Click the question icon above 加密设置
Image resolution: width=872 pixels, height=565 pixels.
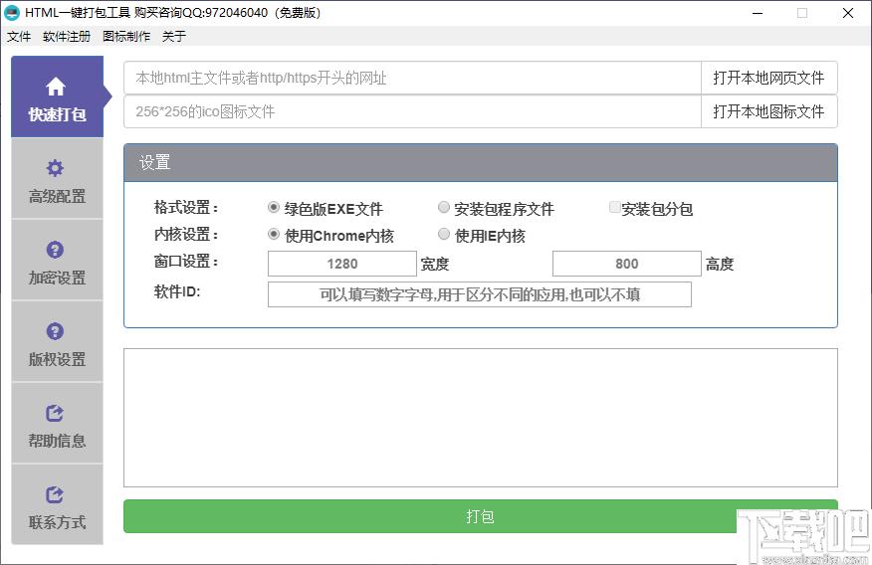[x=56, y=250]
